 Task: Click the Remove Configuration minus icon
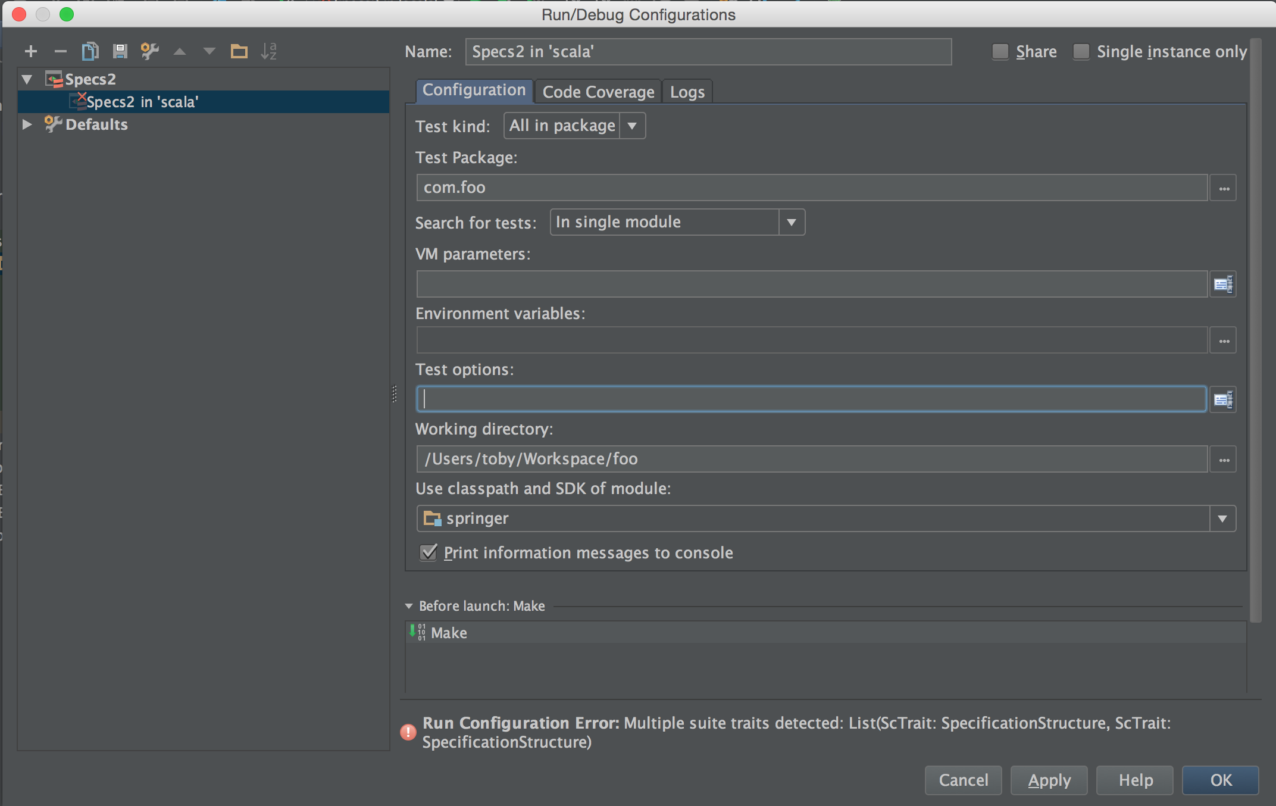[60, 52]
